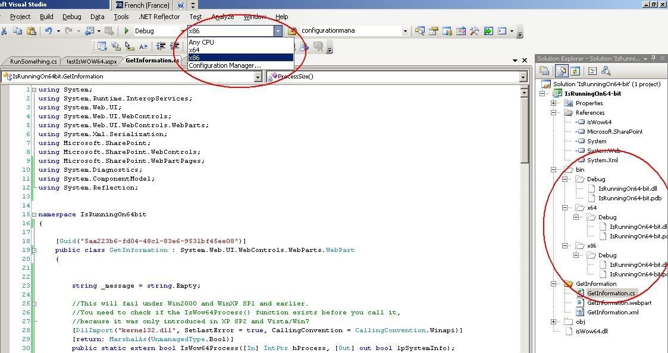
Task: Collapse the References folder
Action: pos(553,113)
